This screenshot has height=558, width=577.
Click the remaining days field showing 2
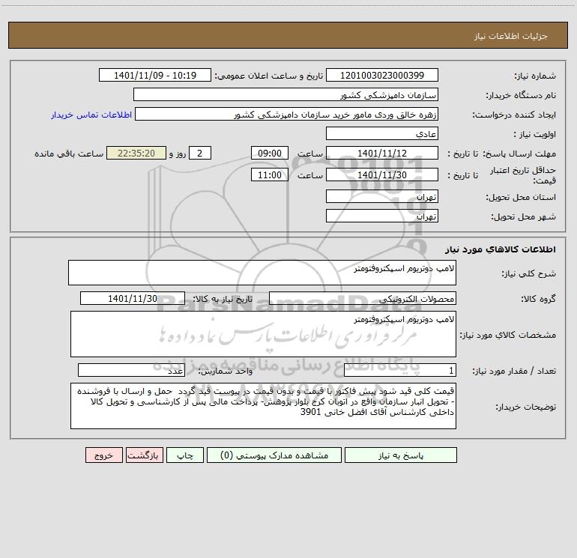pos(200,153)
